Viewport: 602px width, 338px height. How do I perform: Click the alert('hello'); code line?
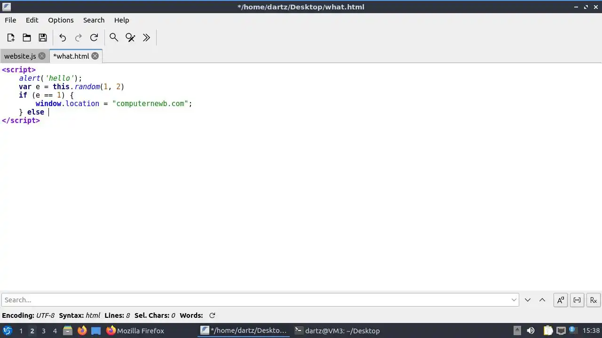50,78
